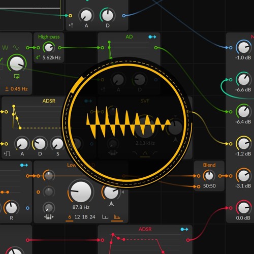Select the dense comb mode icon in Low-pass

(x=117, y=217)
